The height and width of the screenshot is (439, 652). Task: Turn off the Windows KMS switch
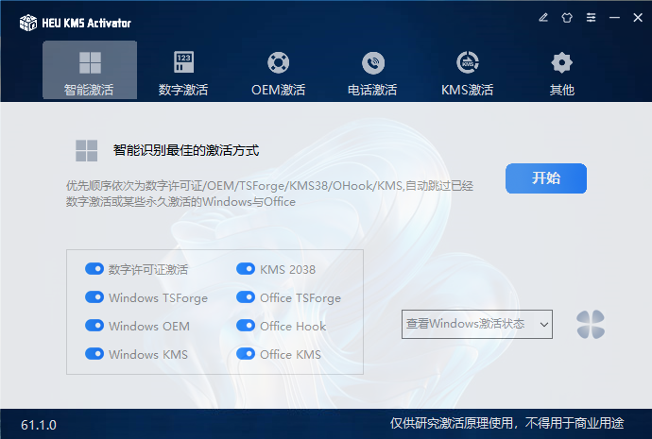point(94,353)
